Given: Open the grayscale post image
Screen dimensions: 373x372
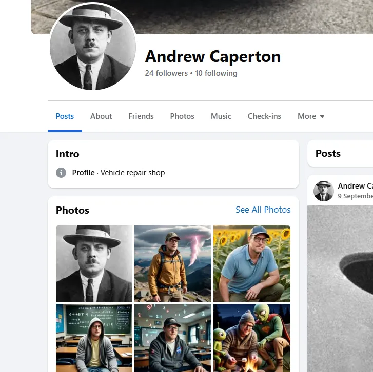Looking at the screenshot, I should tap(340, 288).
